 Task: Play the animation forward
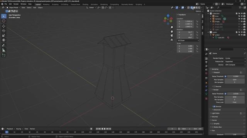105,129
